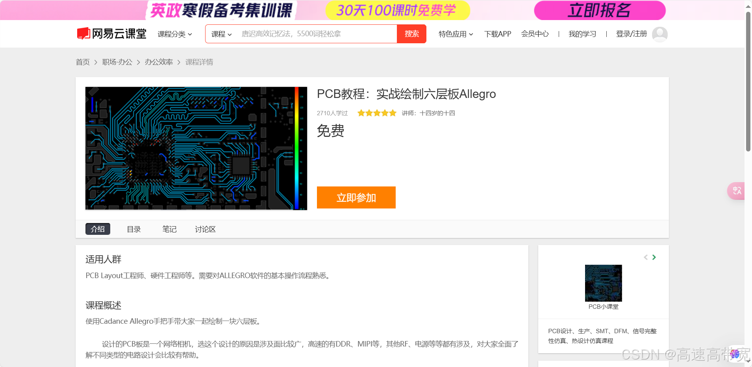Click the scrollbar down arrow
The height and width of the screenshot is (367, 752).
point(748,360)
